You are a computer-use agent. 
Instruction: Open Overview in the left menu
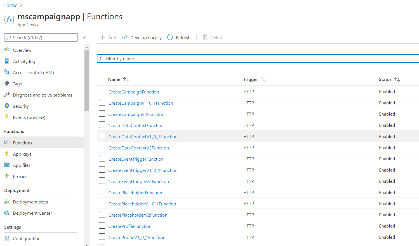pos(22,50)
